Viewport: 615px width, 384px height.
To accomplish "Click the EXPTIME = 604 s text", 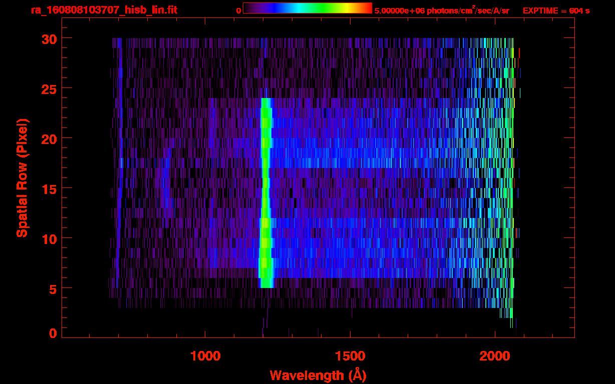I will click(556, 10).
